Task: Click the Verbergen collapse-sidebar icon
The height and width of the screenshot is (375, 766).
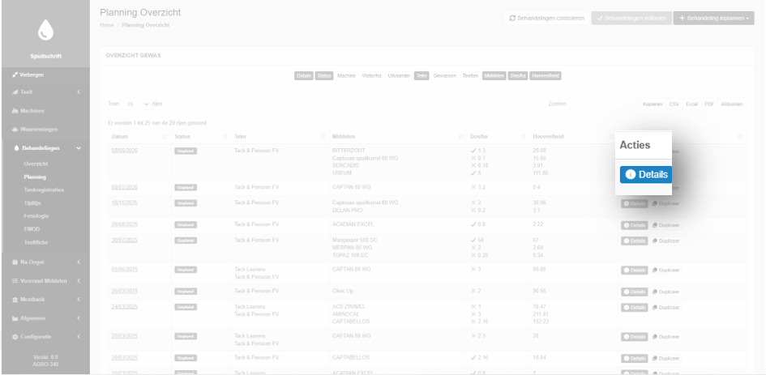Action: point(15,75)
